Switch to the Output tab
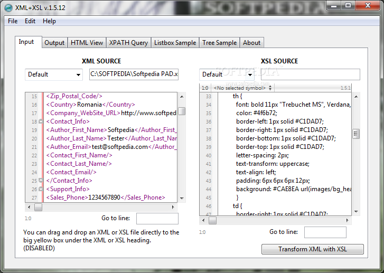Screen dimensions: 384x273 (x=54, y=43)
